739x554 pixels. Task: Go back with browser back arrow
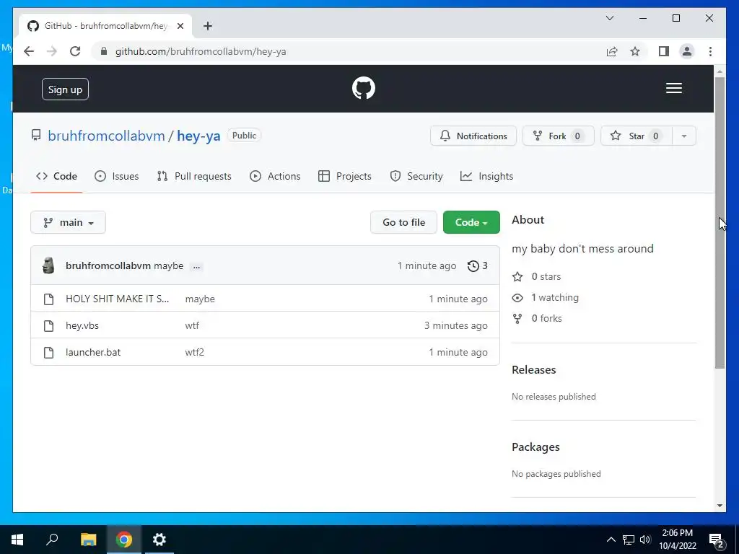click(29, 51)
